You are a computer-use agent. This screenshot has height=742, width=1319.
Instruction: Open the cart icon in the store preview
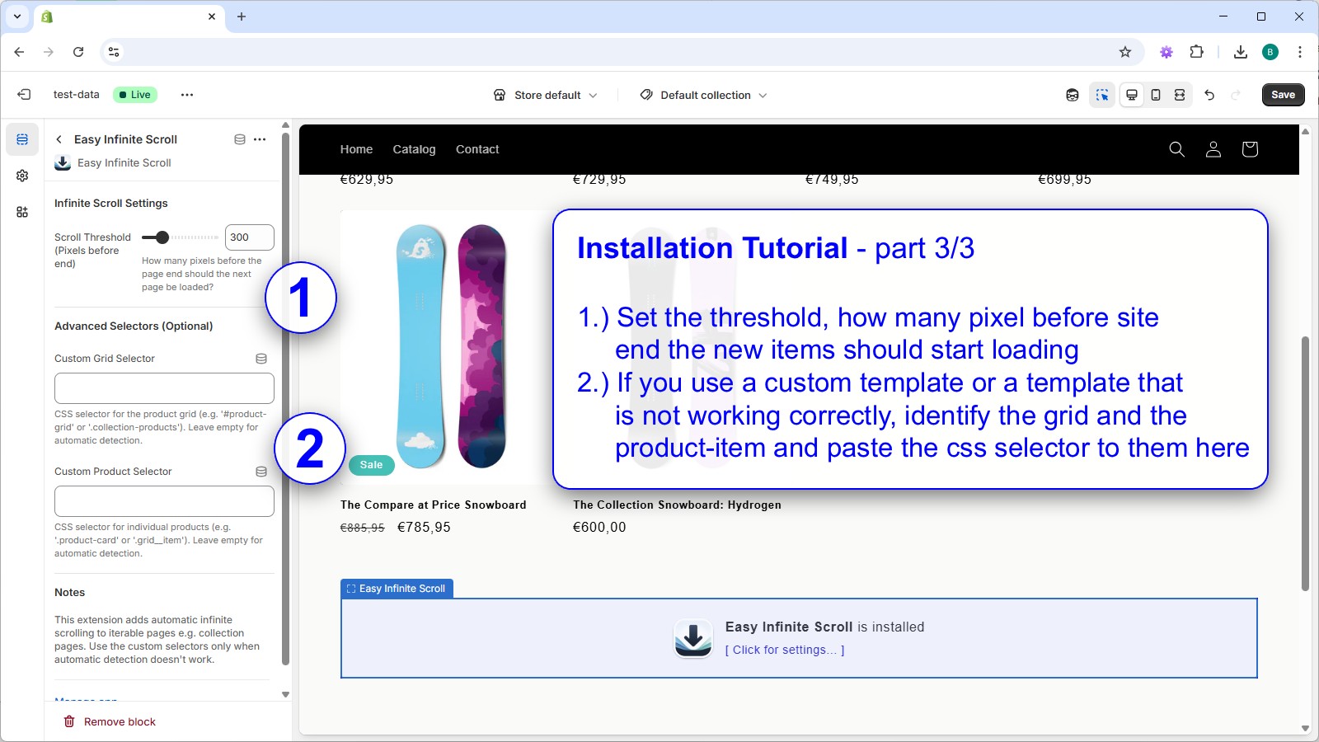(x=1249, y=149)
